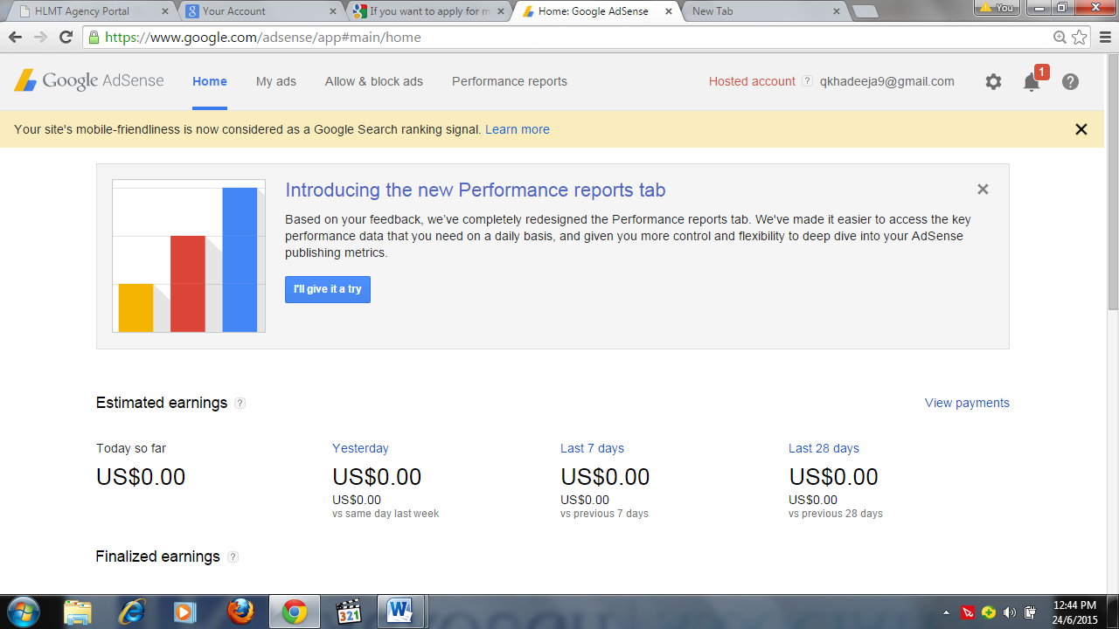Image resolution: width=1119 pixels, height=629 pixels.
Task: Open the Yesterday earnings link
Action: (360, 448)
